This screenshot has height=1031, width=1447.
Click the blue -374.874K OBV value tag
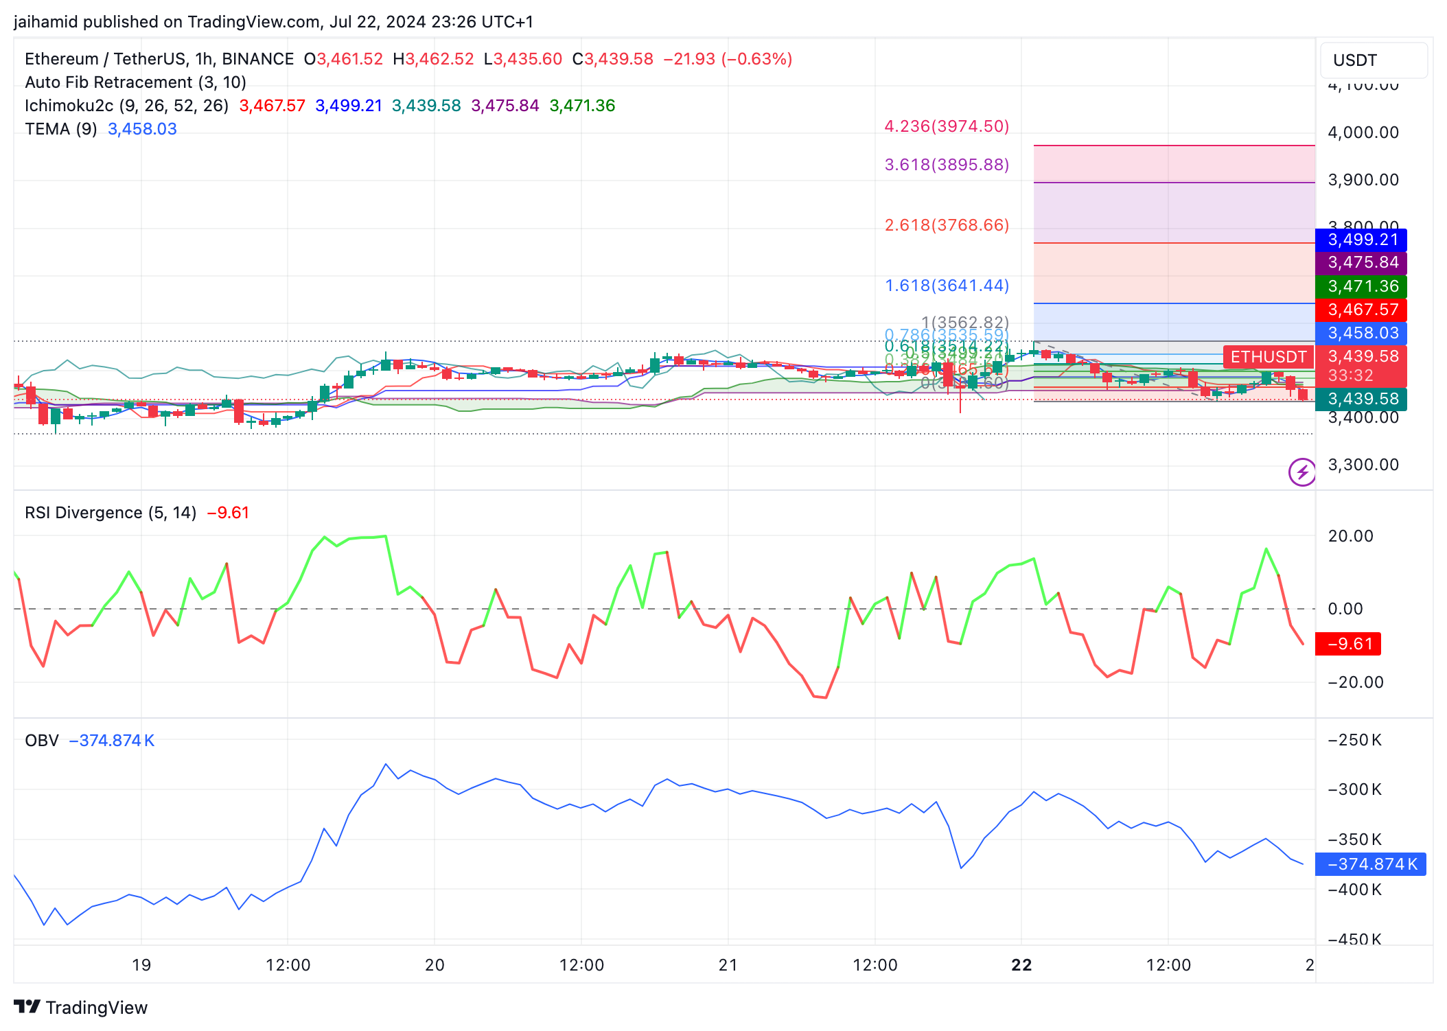point(1371,864)
